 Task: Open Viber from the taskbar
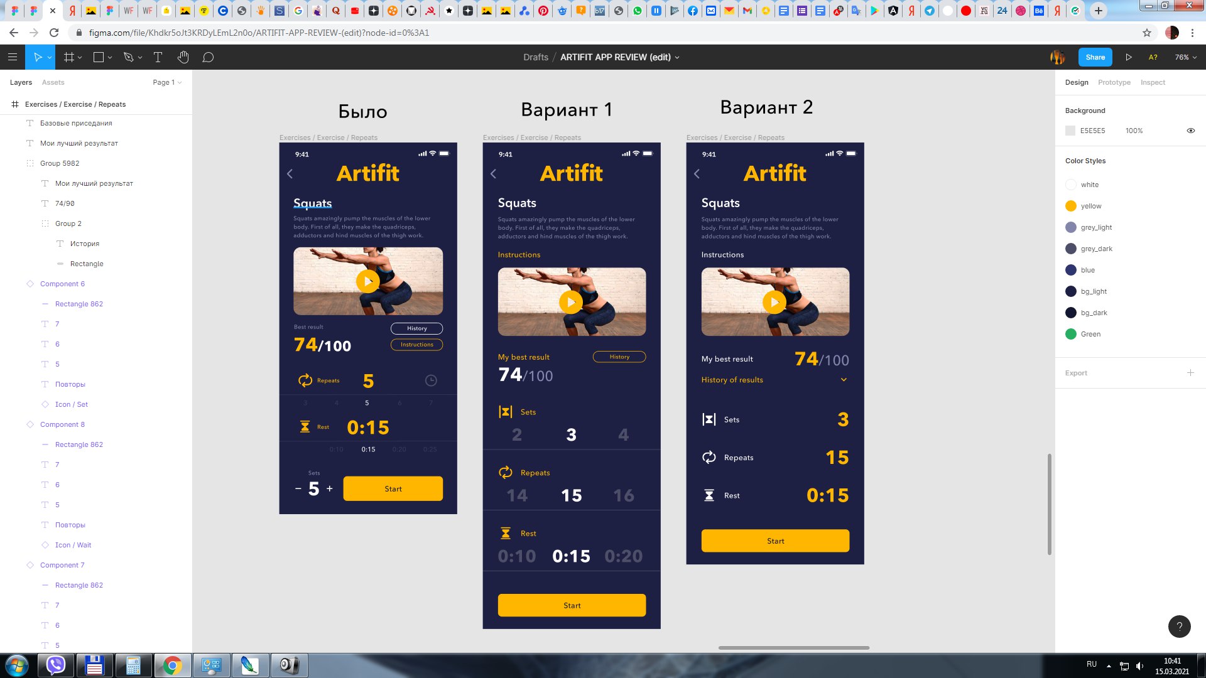[x=56, y=665]
